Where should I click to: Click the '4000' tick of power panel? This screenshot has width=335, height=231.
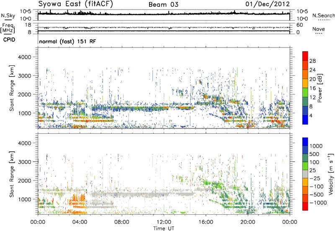[x=25, y=57]
